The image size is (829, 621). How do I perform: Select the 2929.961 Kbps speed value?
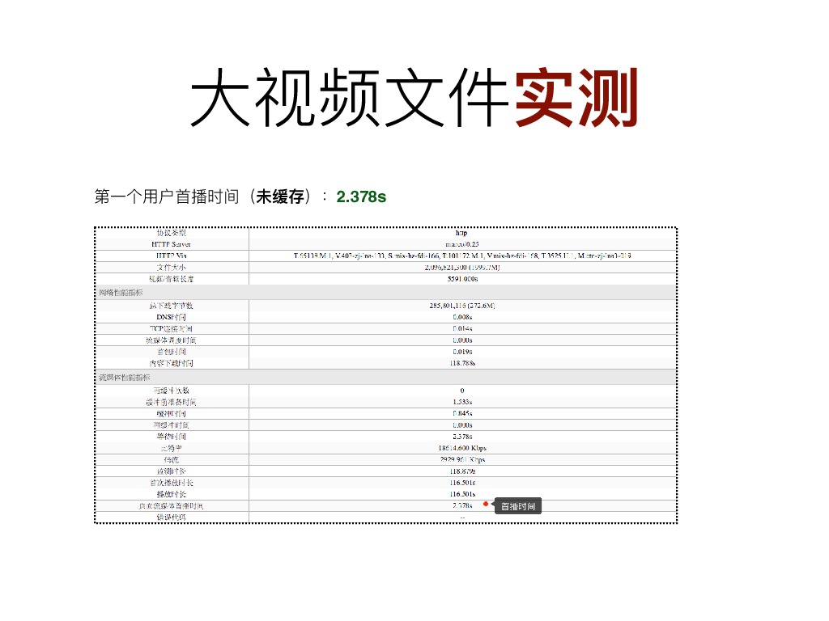pos(462,460)
